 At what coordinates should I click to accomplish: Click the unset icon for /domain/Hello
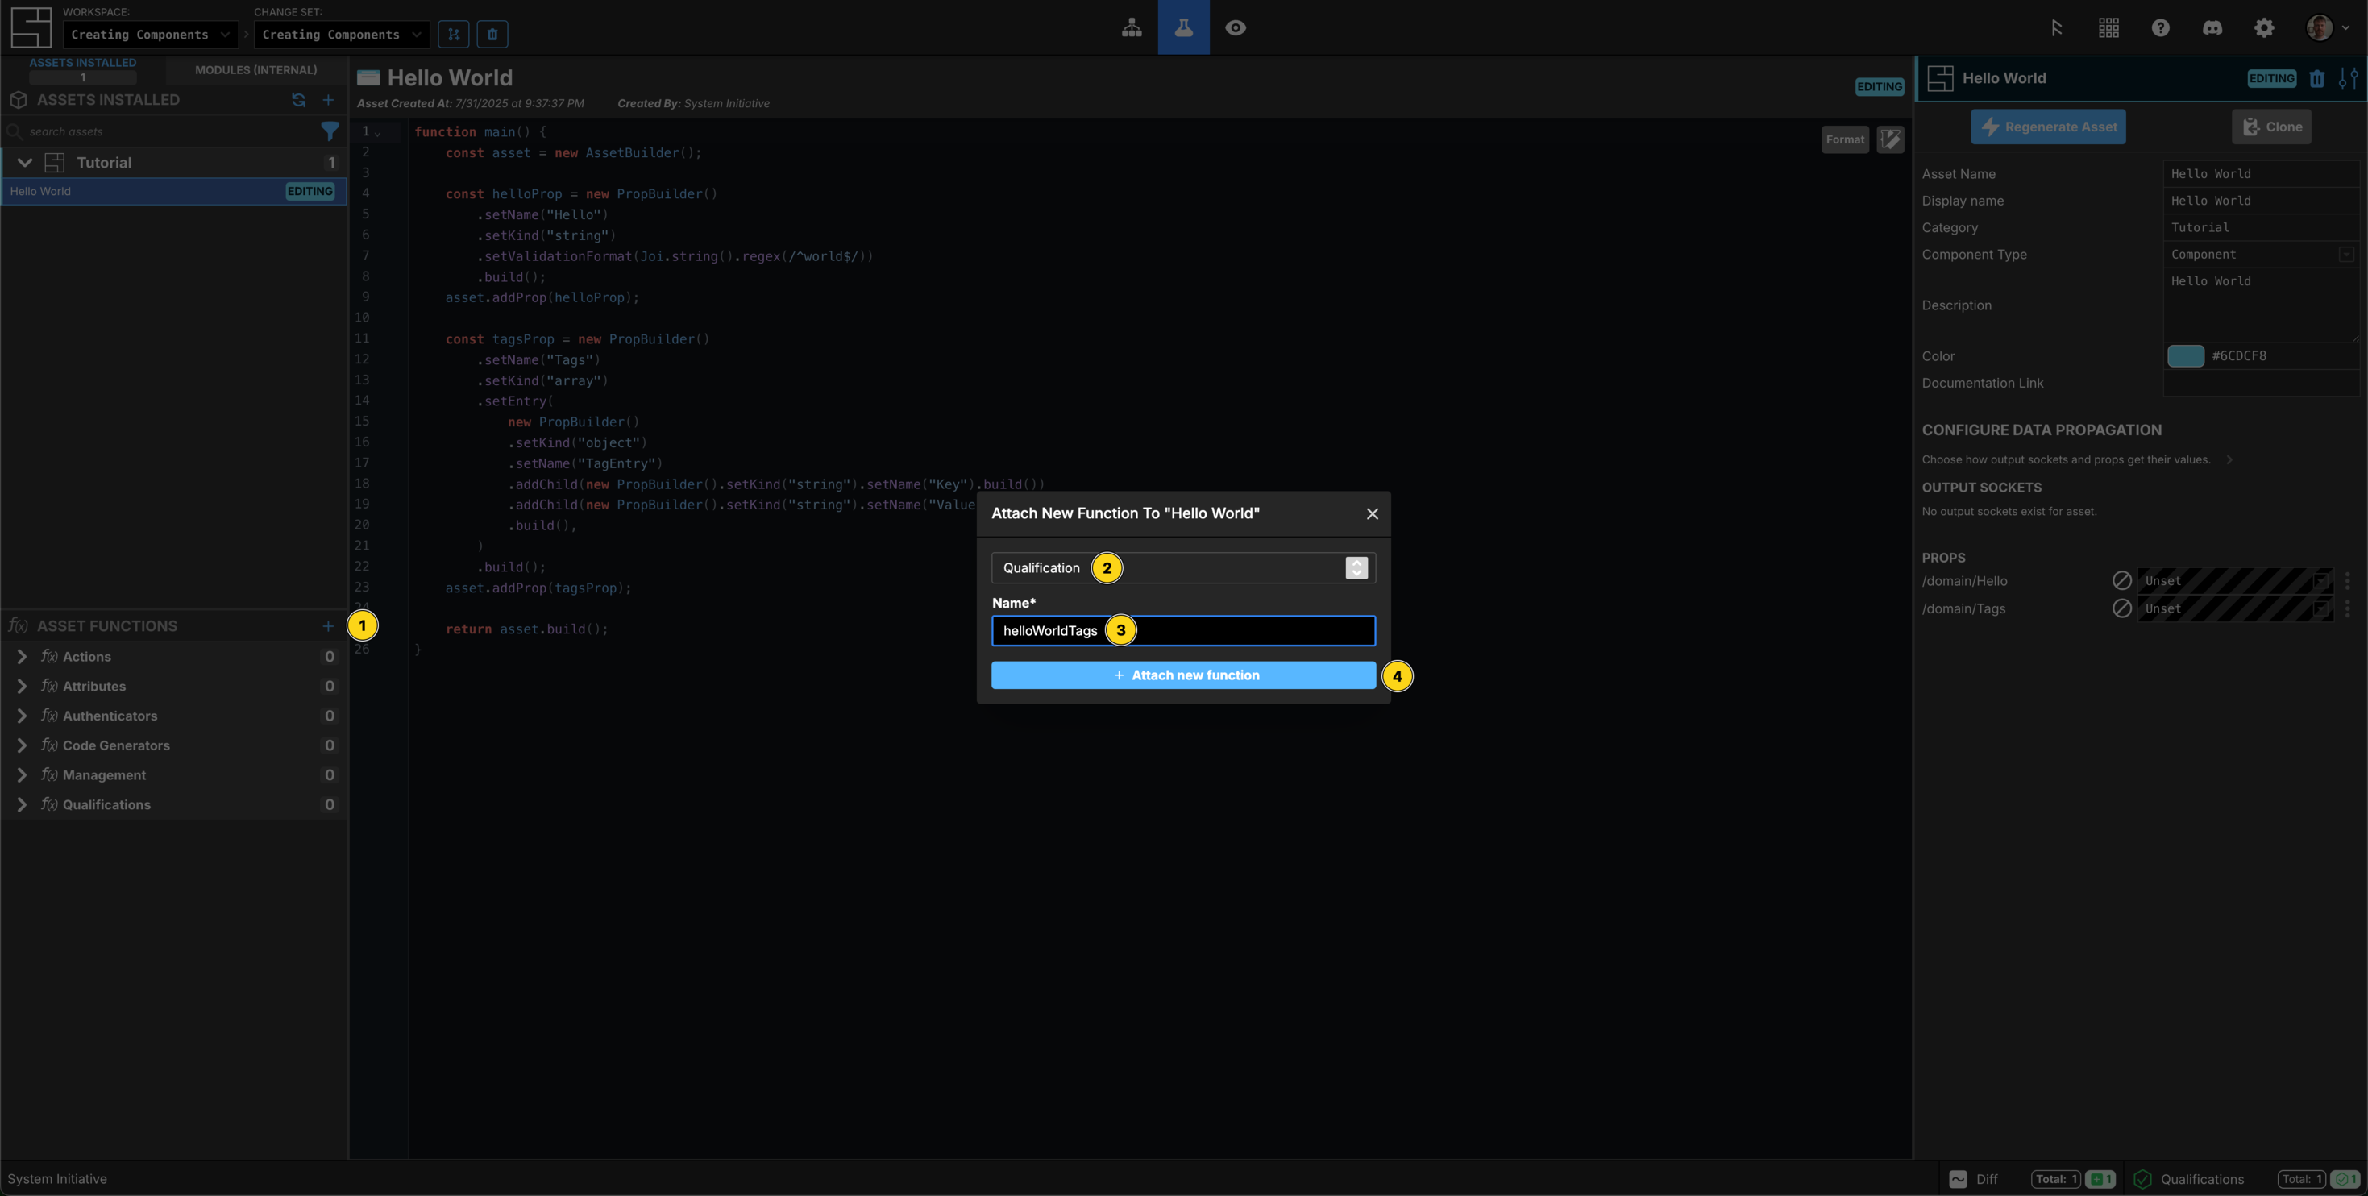coord(2121,581)
